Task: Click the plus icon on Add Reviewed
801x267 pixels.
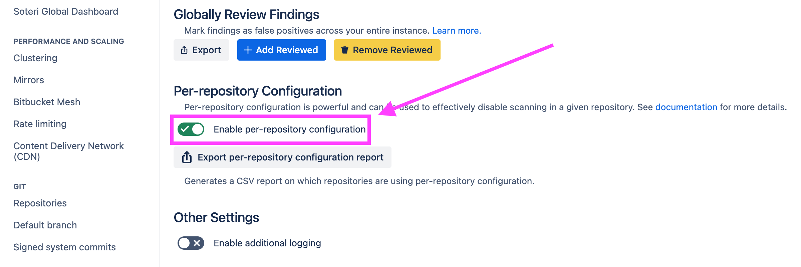Action: coord(248,50)
